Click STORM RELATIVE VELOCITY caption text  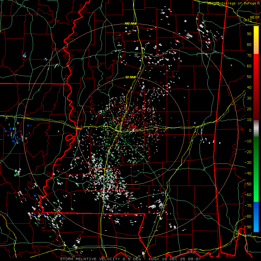coord(90,259)
